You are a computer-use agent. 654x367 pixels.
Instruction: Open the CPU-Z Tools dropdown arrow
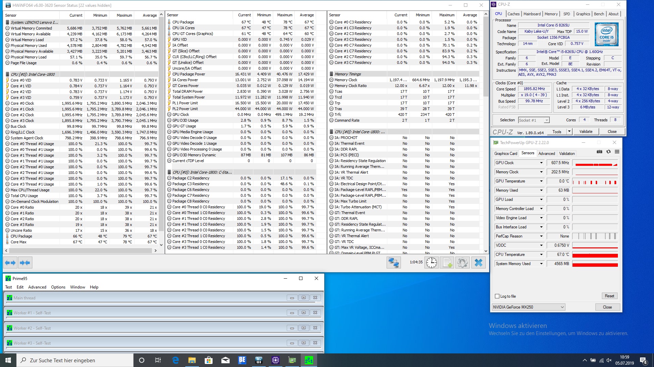coord(569,132)
